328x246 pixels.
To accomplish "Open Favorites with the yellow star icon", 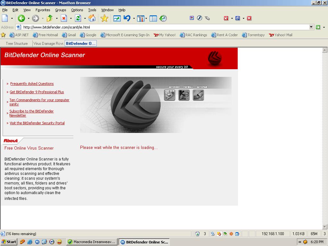I will click(104, 18).
